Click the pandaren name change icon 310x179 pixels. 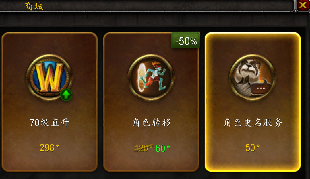(253, 78)
